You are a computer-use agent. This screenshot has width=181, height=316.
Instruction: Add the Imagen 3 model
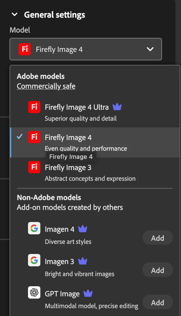pos(157,270)
